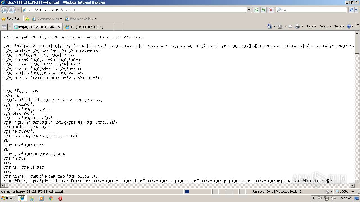Go to the Home page
This screenshot has width=360, height=202.
(270, 26)
